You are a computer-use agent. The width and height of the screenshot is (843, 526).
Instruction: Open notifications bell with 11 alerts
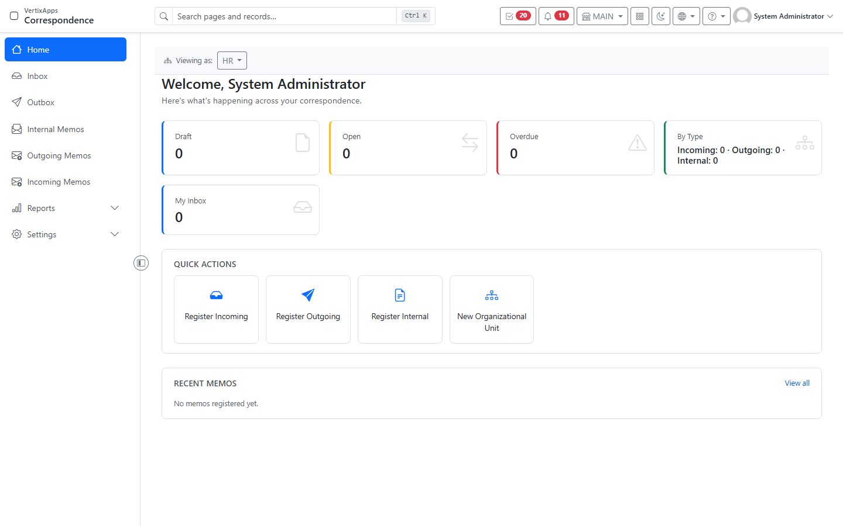[556, 16]
